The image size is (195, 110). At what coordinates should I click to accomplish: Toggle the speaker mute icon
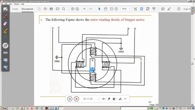point(104,99)
